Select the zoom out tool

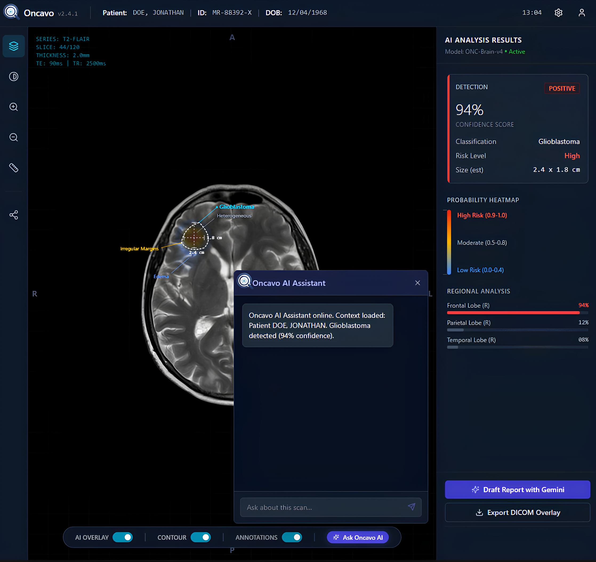coord(14,137)
